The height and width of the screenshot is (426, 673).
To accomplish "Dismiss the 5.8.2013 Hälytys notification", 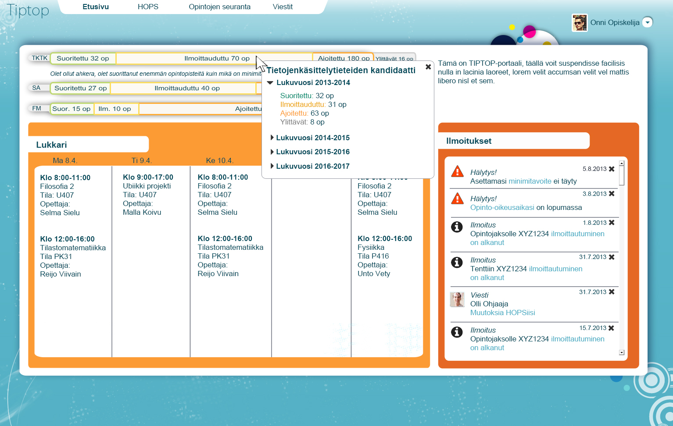I will [x=612, y=169].
